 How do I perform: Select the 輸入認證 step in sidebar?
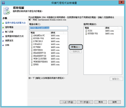point(9,32)
